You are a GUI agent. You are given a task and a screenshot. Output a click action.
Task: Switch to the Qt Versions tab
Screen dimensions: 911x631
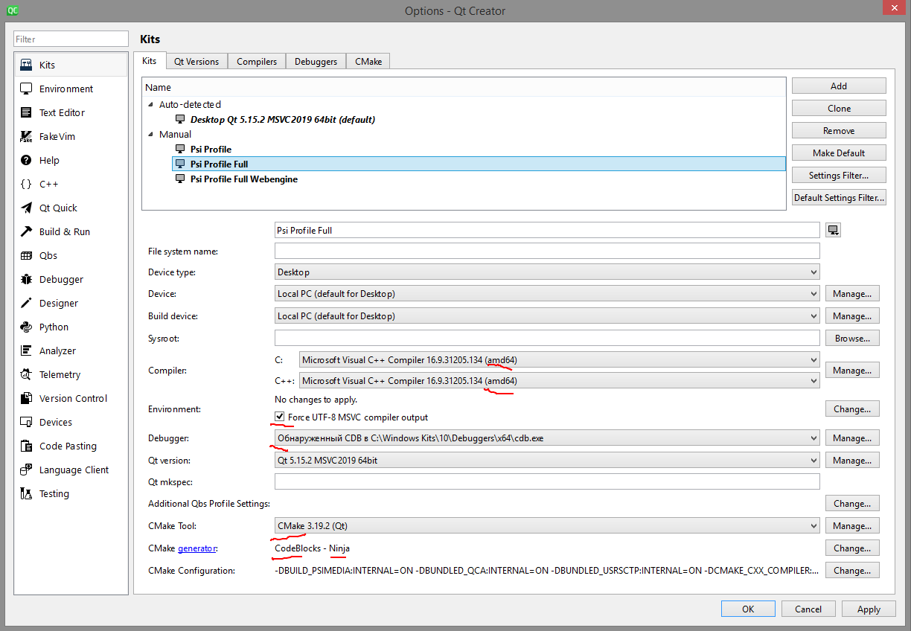(x=196, y=62)
